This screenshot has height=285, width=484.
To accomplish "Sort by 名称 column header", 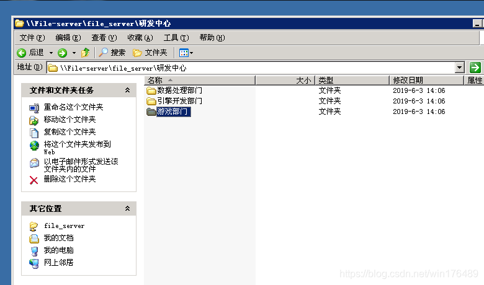I will [200, 81].
